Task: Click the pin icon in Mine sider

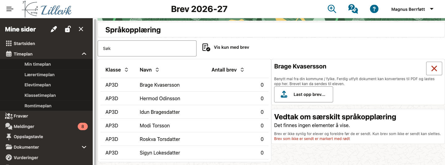Action: click(54, 29)
